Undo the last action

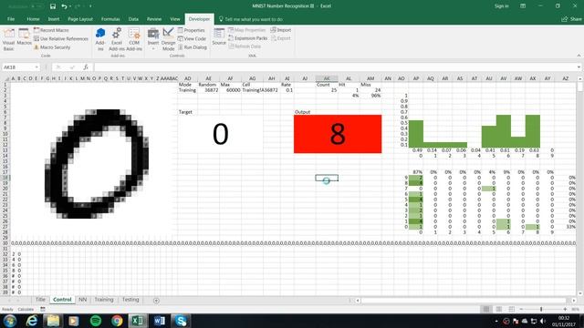pos(64,6)
